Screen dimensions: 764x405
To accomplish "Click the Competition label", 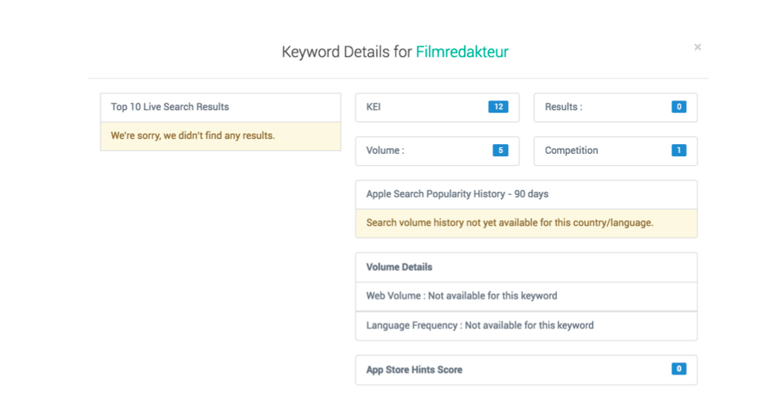I will pos(571,150).
